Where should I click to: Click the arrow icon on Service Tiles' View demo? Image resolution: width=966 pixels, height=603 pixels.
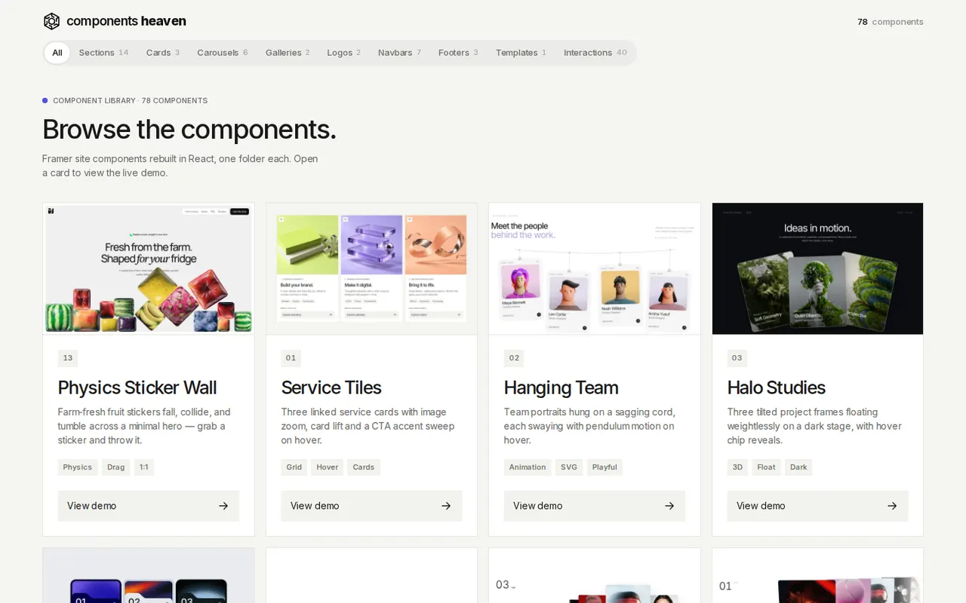(446, 506)
